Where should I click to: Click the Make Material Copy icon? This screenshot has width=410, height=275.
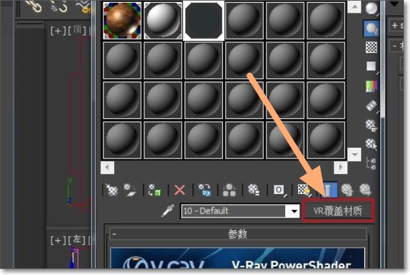205,190
